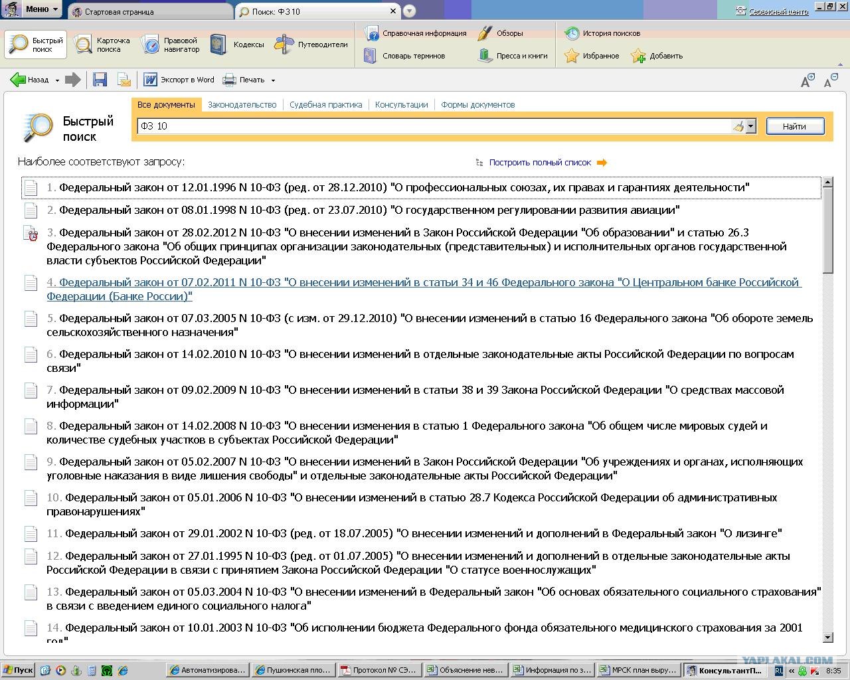Open result 2 о развитии авиации
This screenshot has width=850, height=680.
(x=363, y=211)
